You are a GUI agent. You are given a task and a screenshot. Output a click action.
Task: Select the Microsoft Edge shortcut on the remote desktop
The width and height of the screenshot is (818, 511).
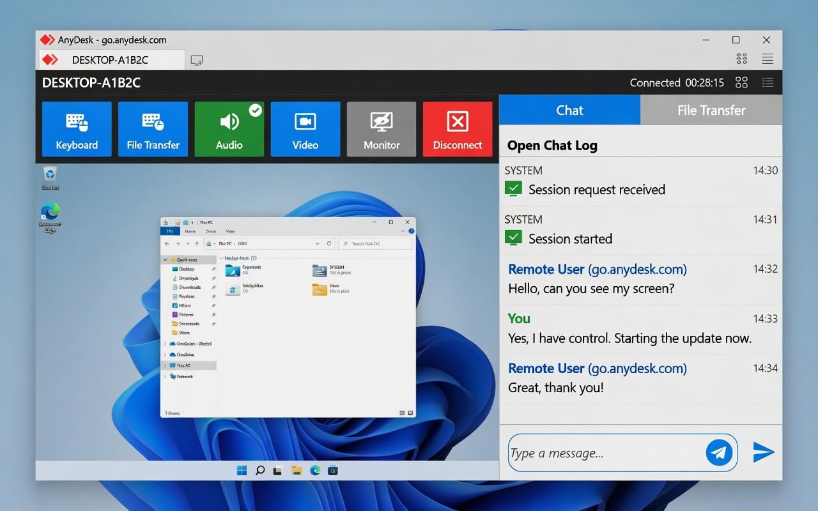(x=50, y=218)
